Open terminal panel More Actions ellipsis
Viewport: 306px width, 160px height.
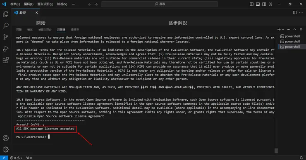(x=289, y=29)
